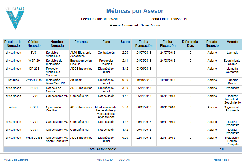Select the total activities value 10
Image resolution: width=244 pixels, height=166 pixels.
222,149
